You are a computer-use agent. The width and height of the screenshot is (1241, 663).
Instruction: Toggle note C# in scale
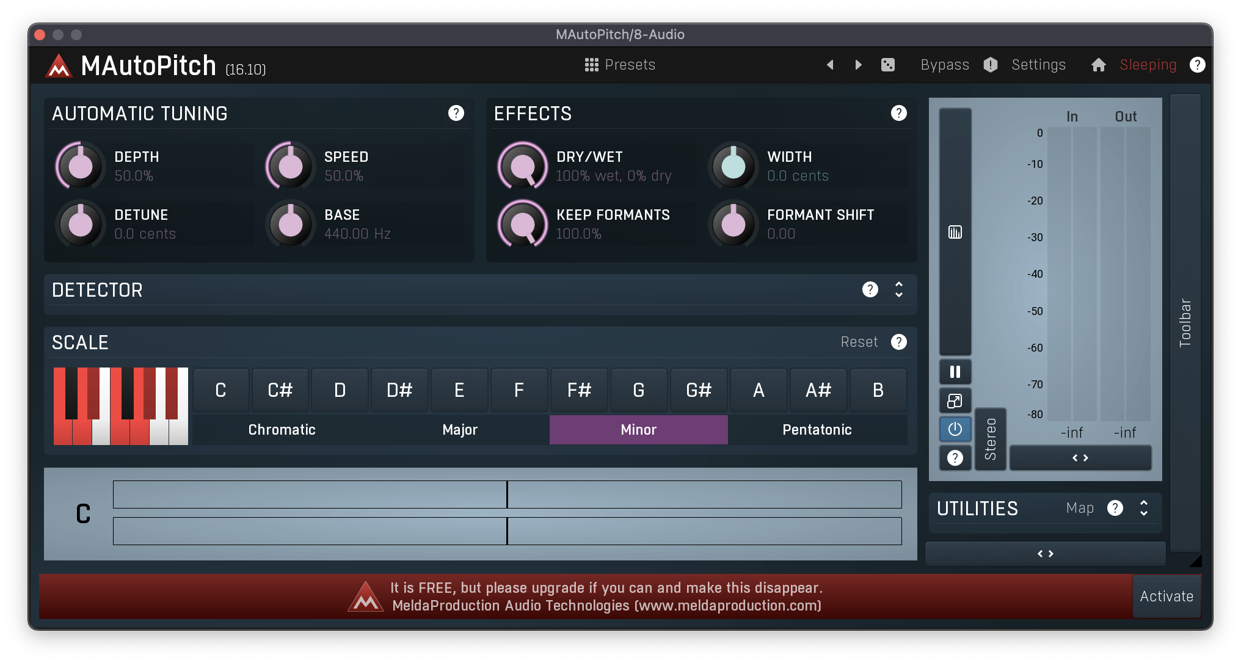click(280, 390)
